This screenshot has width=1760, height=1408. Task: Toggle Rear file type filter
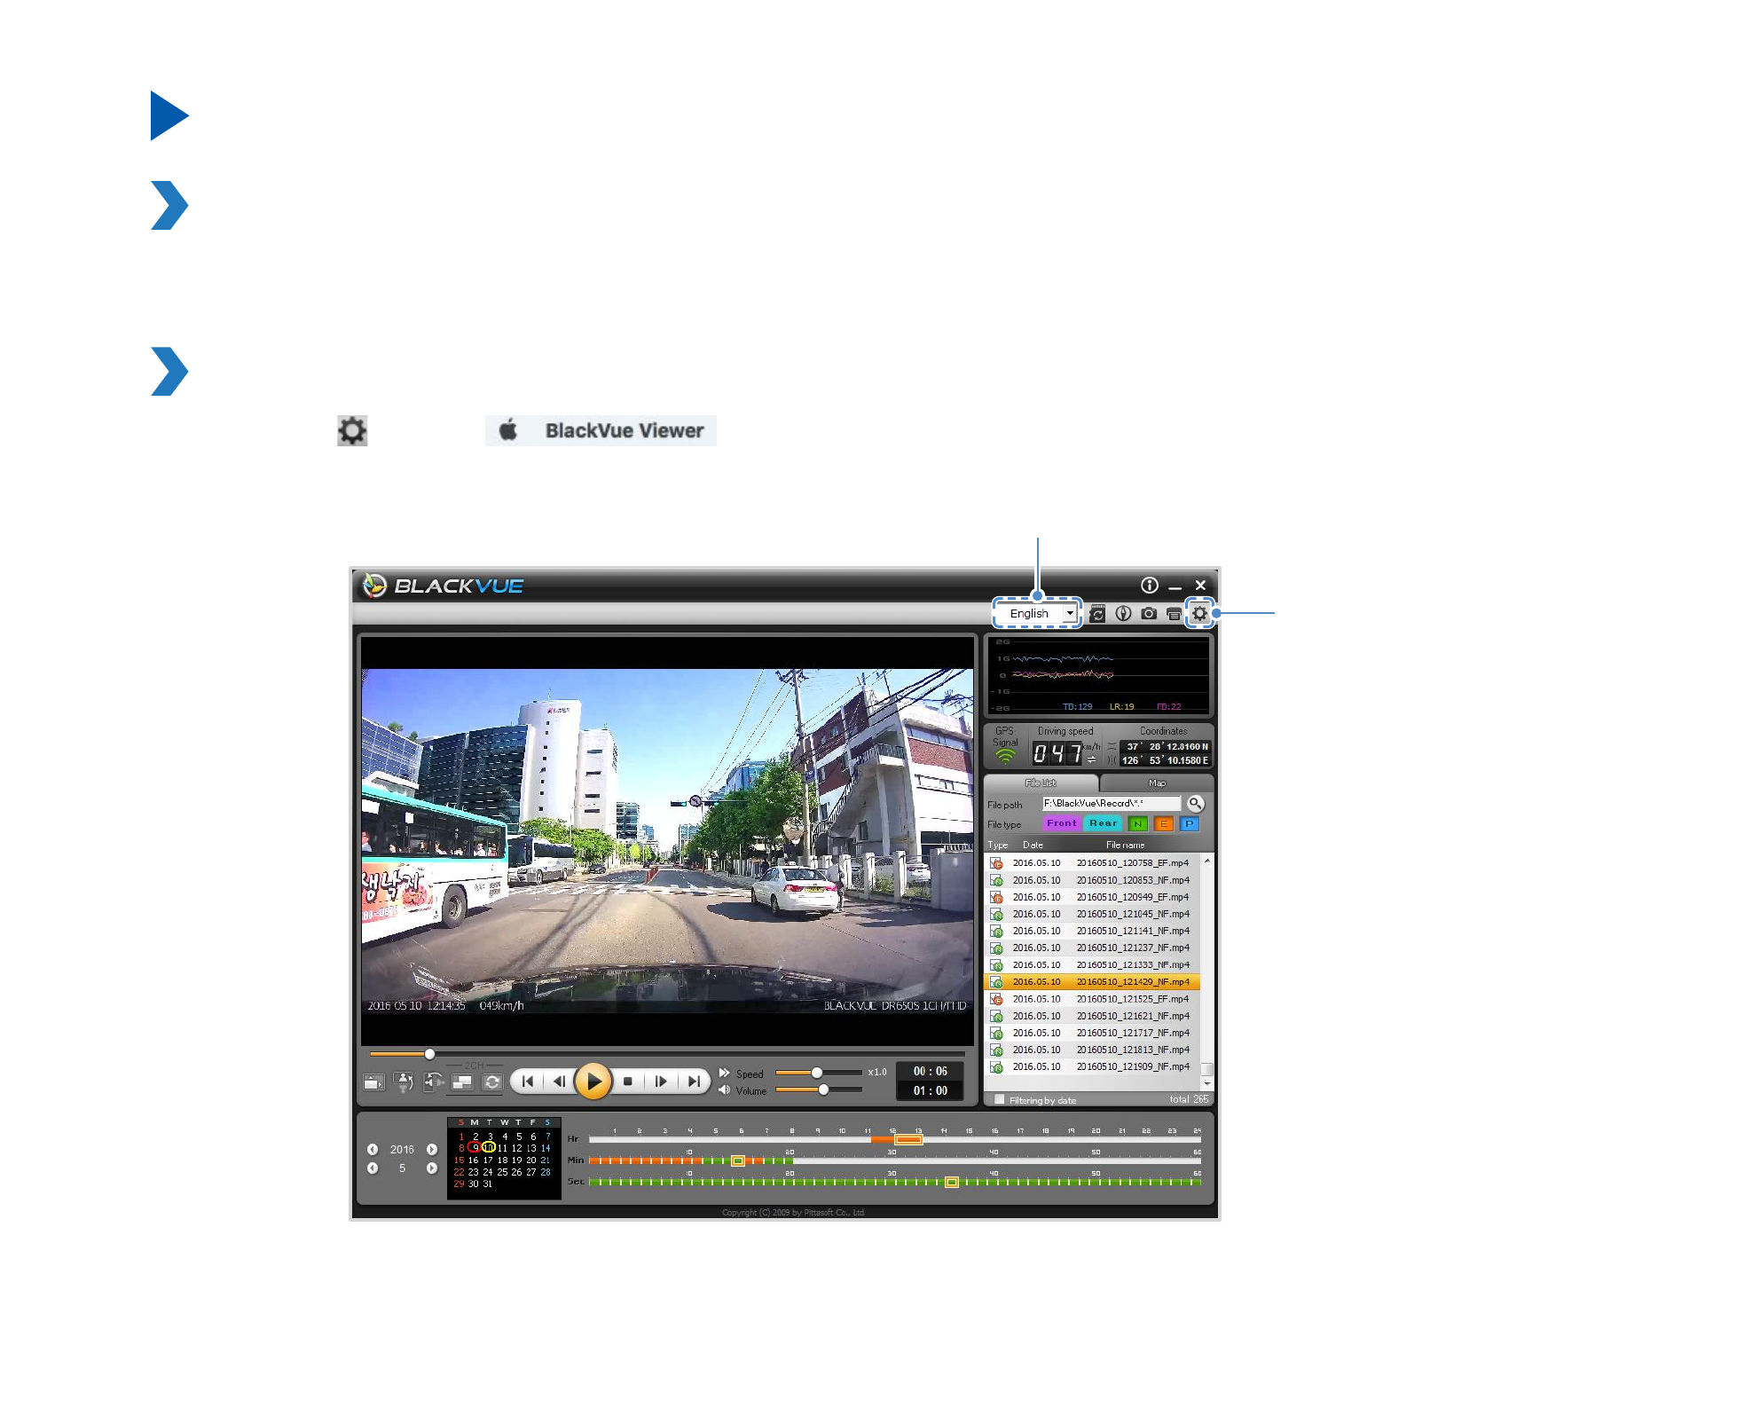click(1104, 823)
